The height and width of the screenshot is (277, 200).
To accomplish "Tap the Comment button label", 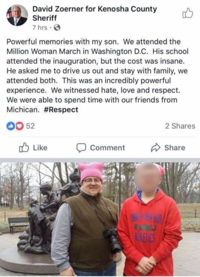I will coord(108,148).
